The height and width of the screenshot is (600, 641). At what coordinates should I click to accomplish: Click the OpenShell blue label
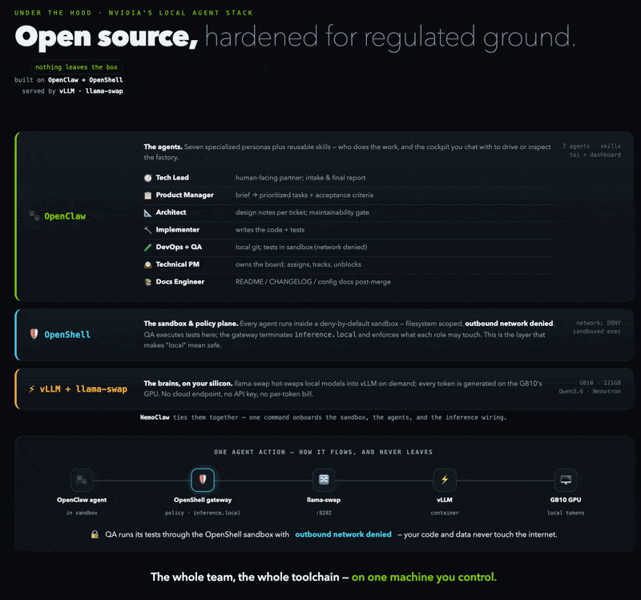(67, 335)
